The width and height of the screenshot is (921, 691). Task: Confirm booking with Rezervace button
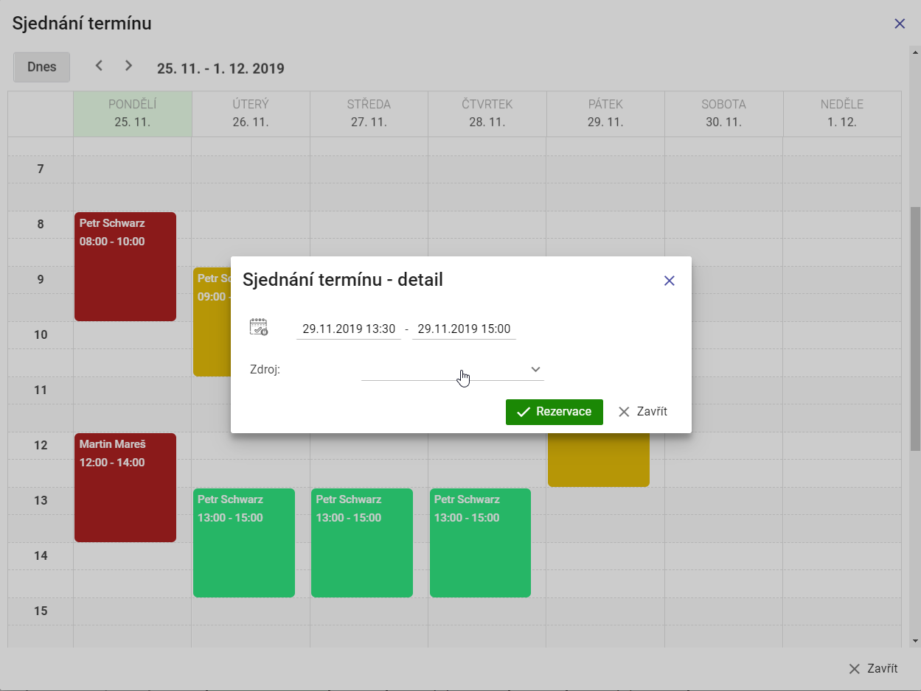[x=554, y=412]
